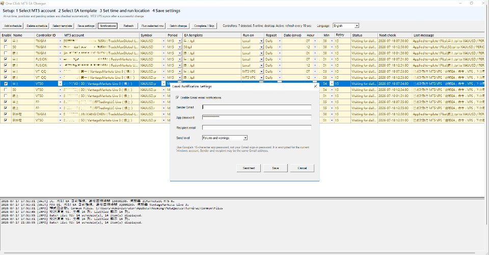The image size is (489, 255).
Task: Click the Complete / Skip button
Action: pos(204,26)
